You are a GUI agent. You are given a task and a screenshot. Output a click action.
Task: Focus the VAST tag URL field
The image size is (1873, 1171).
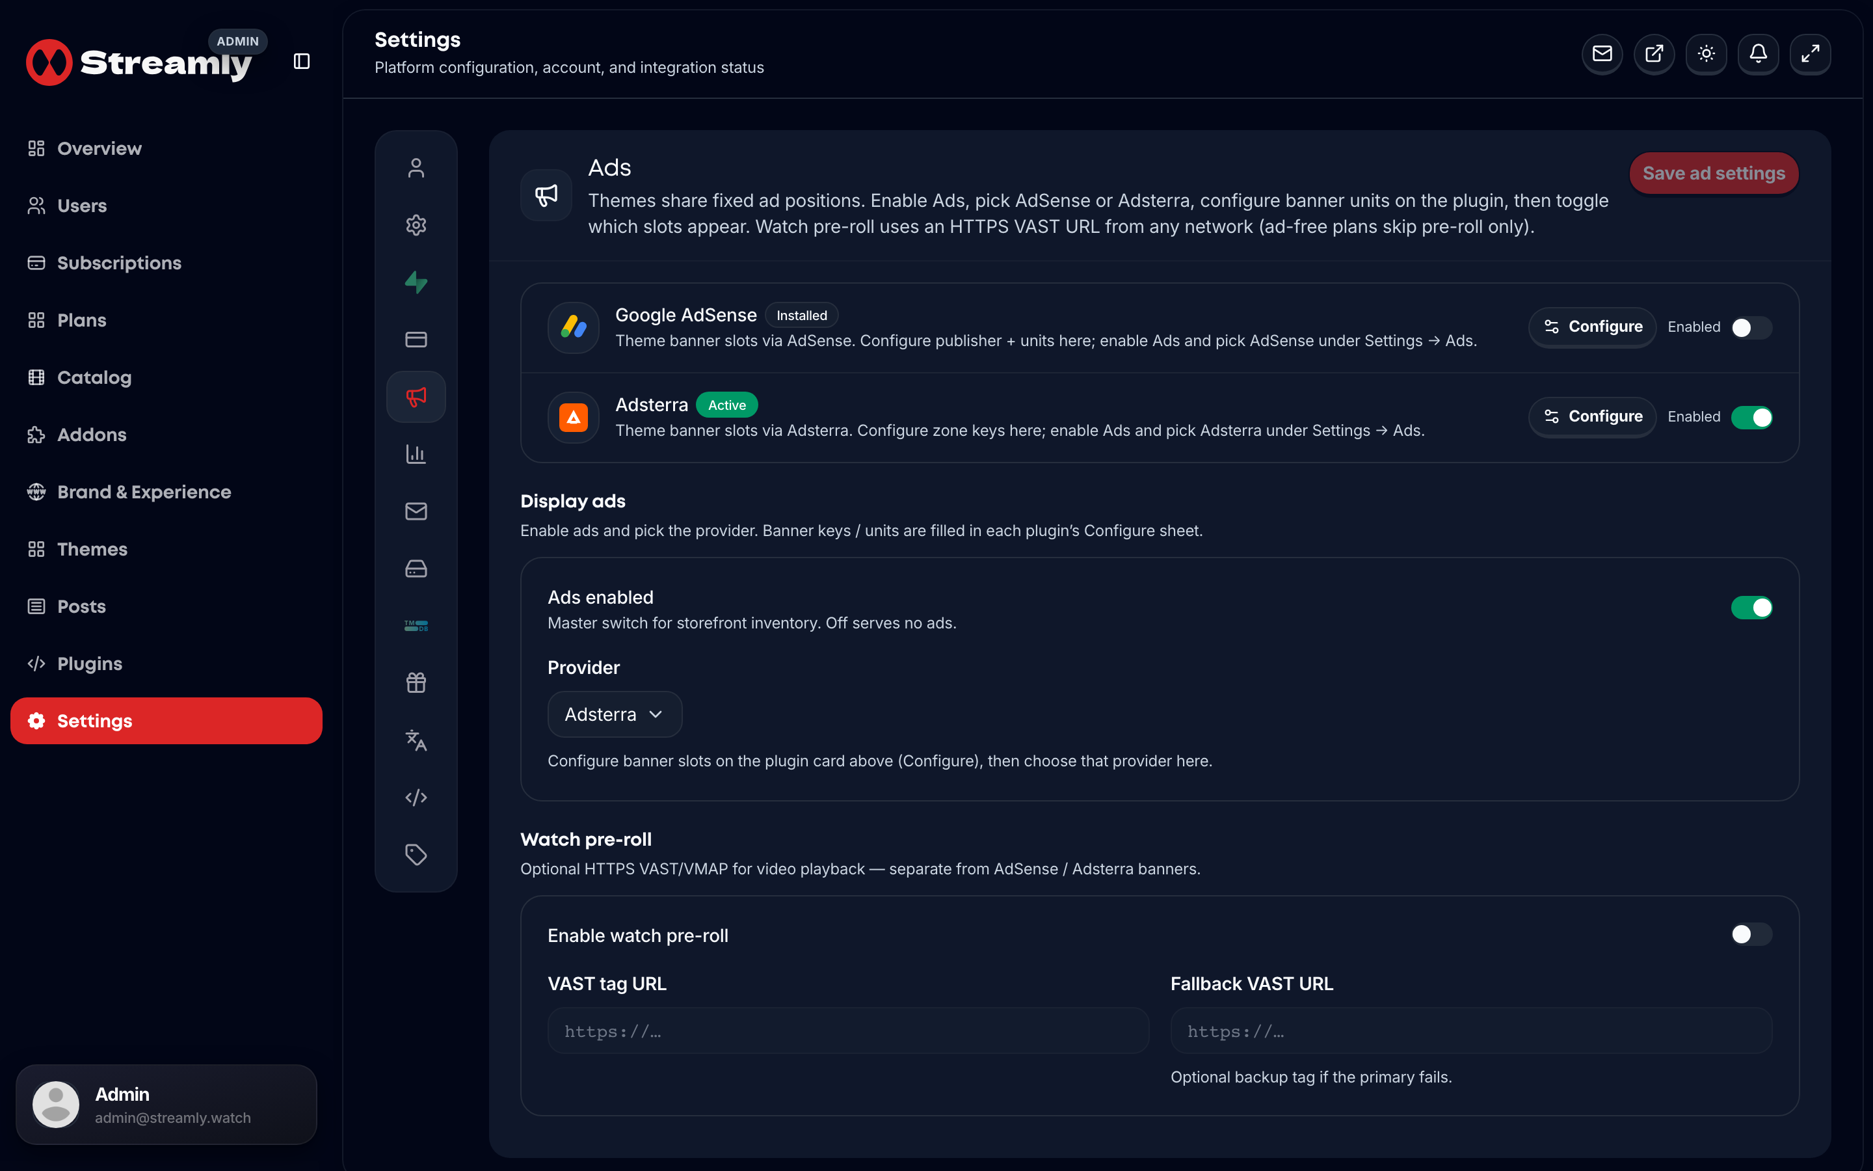click(848, 1031)
